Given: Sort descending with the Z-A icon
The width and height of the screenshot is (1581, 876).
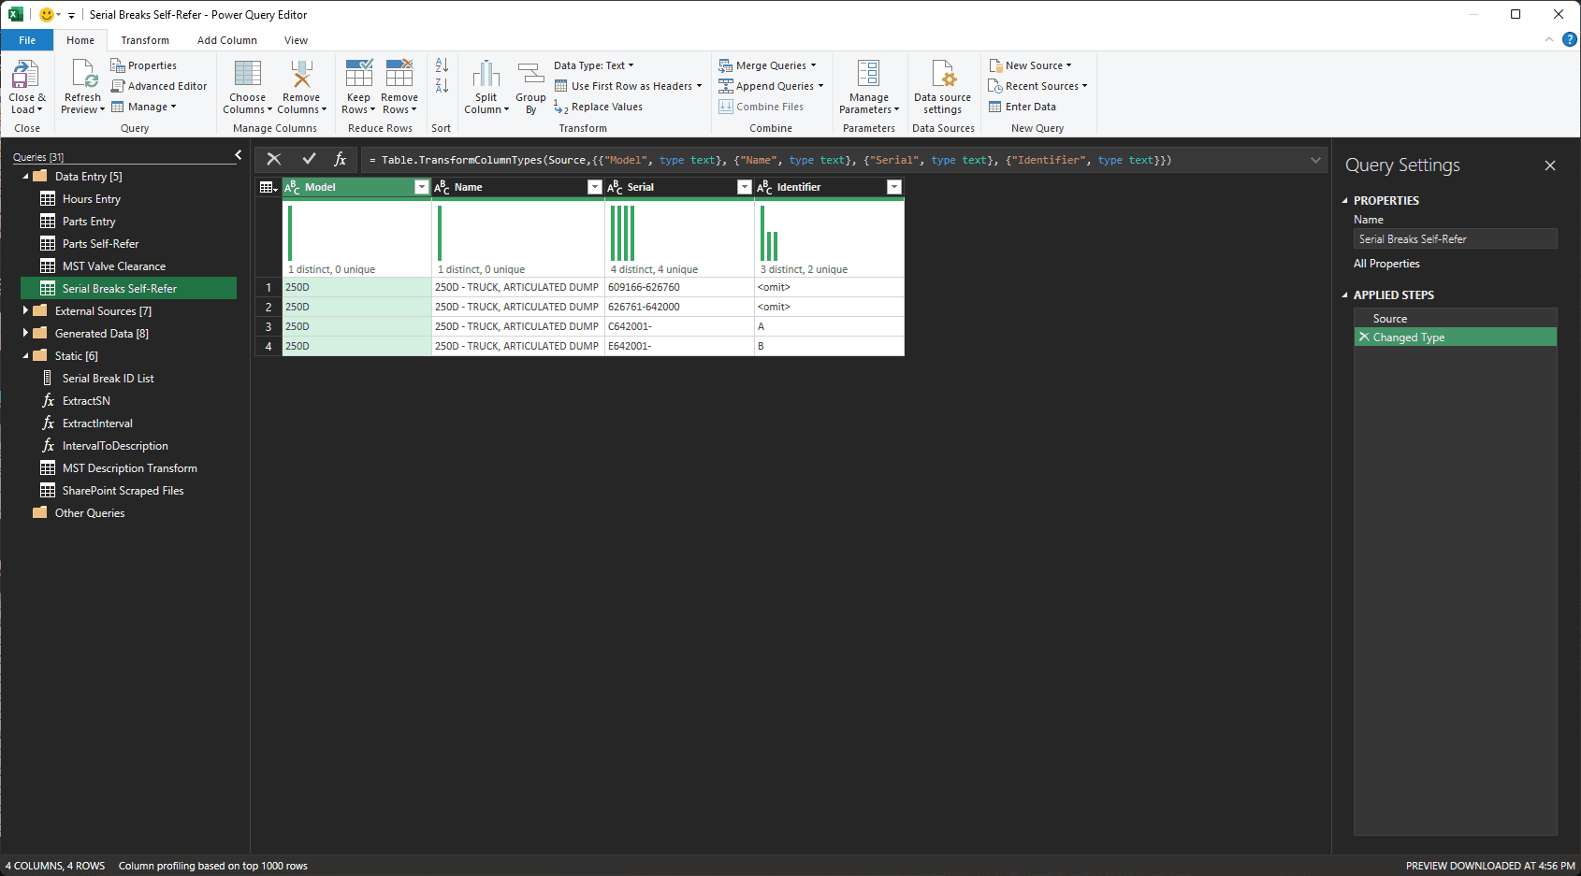Looking at the screenshot, I should pyautogui.click(x=442, y=86).
